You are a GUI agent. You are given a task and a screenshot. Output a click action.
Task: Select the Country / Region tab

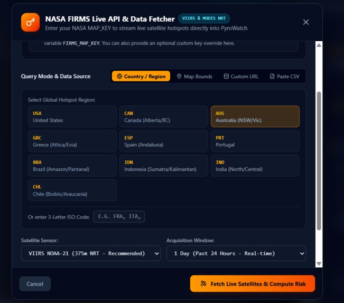point(141,76)
